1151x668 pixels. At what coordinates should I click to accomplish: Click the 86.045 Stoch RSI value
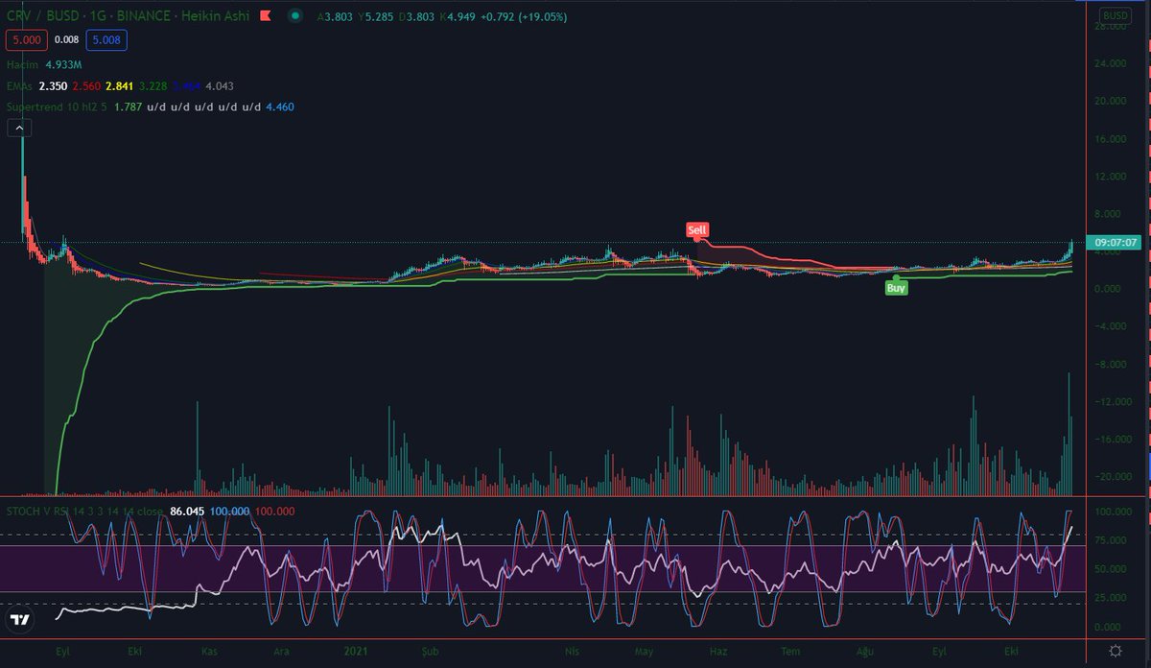(188, 511)
